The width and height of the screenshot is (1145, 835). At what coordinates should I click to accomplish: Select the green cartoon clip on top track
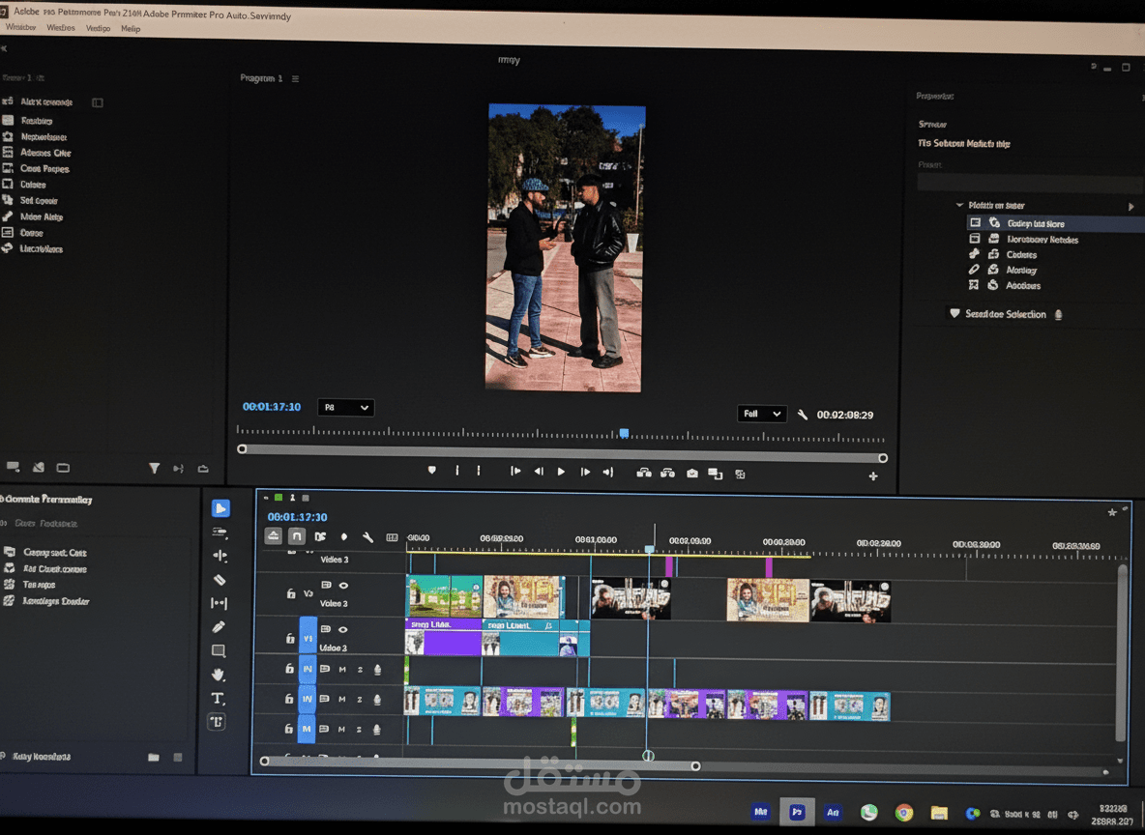pyautogui.click(x=444, y=596)
